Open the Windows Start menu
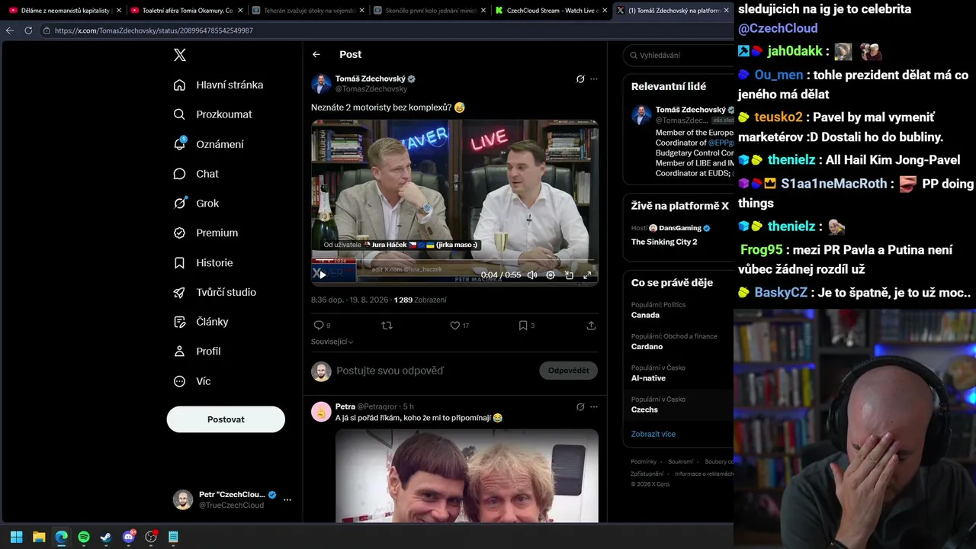The image size is (976, 549). (16, 537)
